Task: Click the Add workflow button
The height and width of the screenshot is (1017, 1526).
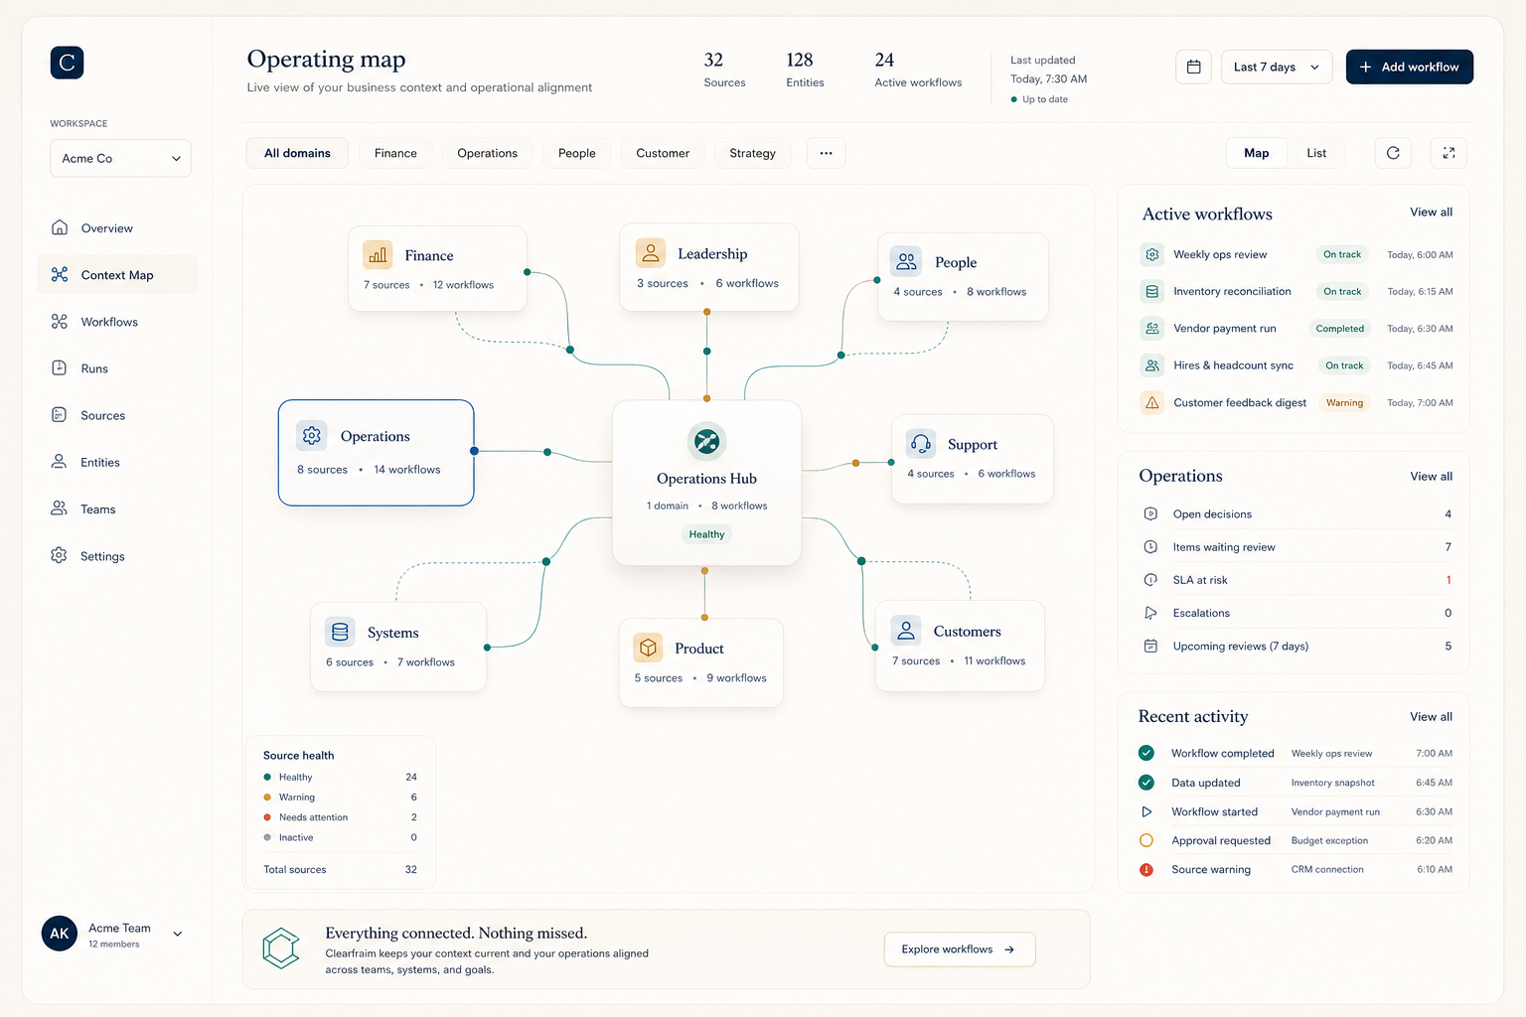Action: point(1409,67)
